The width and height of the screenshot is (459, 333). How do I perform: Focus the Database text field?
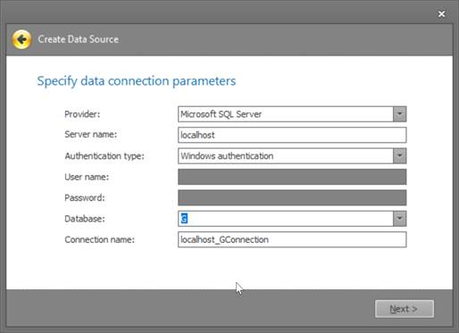tap(286, 219)
